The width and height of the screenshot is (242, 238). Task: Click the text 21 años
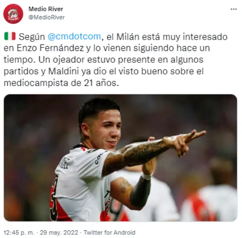[x=101, y=83]
